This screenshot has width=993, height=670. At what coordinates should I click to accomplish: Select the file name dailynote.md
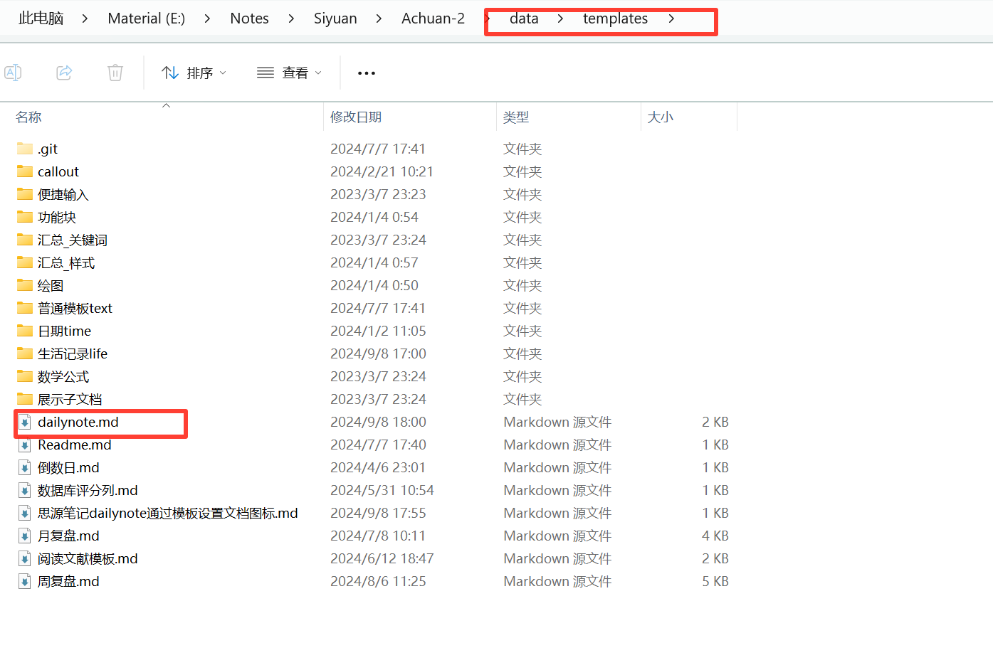pyautogui.click(x=78, y=422)
